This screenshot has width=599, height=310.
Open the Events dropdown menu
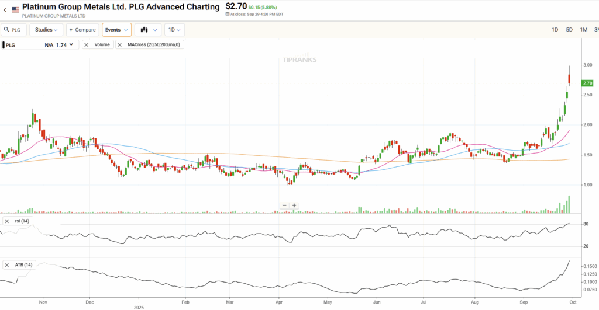point(116,30)
